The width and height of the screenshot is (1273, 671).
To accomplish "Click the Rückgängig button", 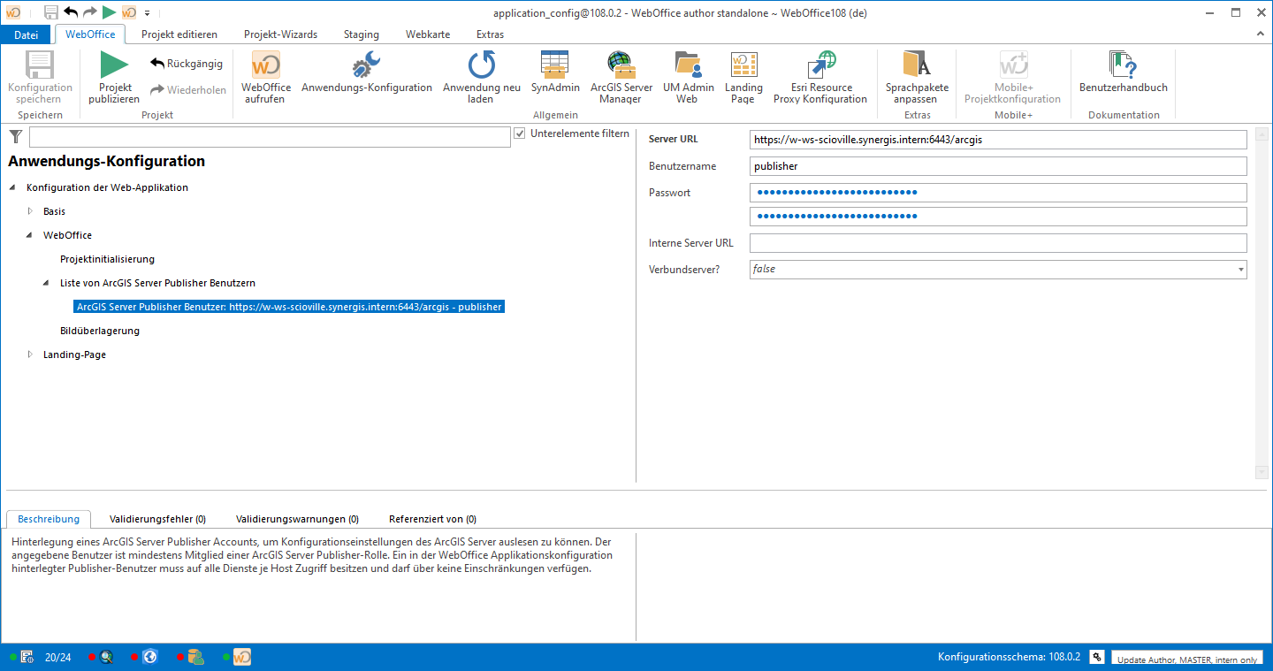I will coord(186,62).
